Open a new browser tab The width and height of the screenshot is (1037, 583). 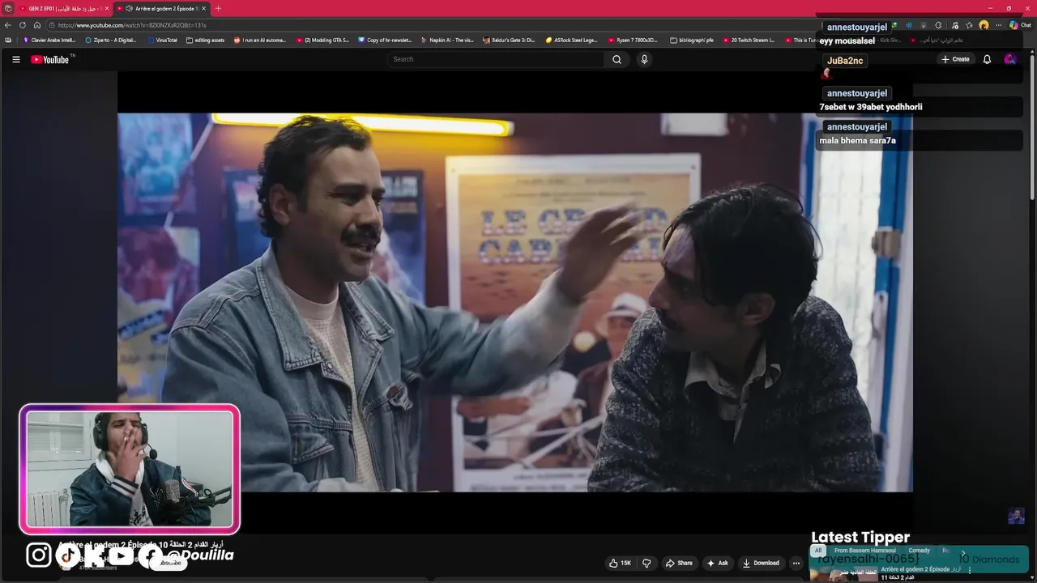[218, 8]
